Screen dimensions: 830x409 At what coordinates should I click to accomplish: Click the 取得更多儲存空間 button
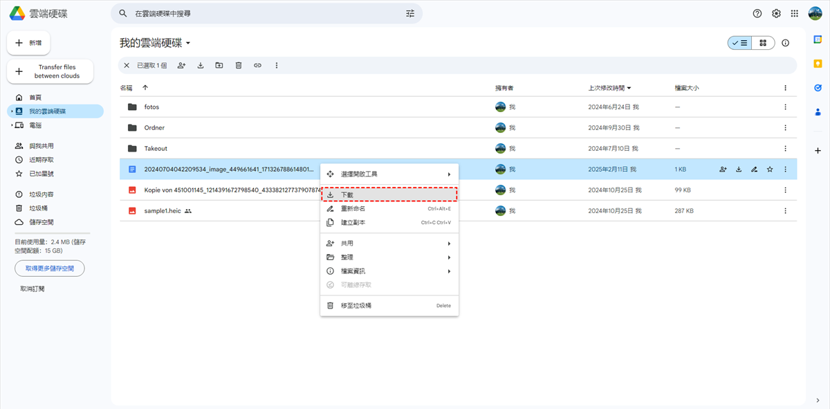pos(50,269)
